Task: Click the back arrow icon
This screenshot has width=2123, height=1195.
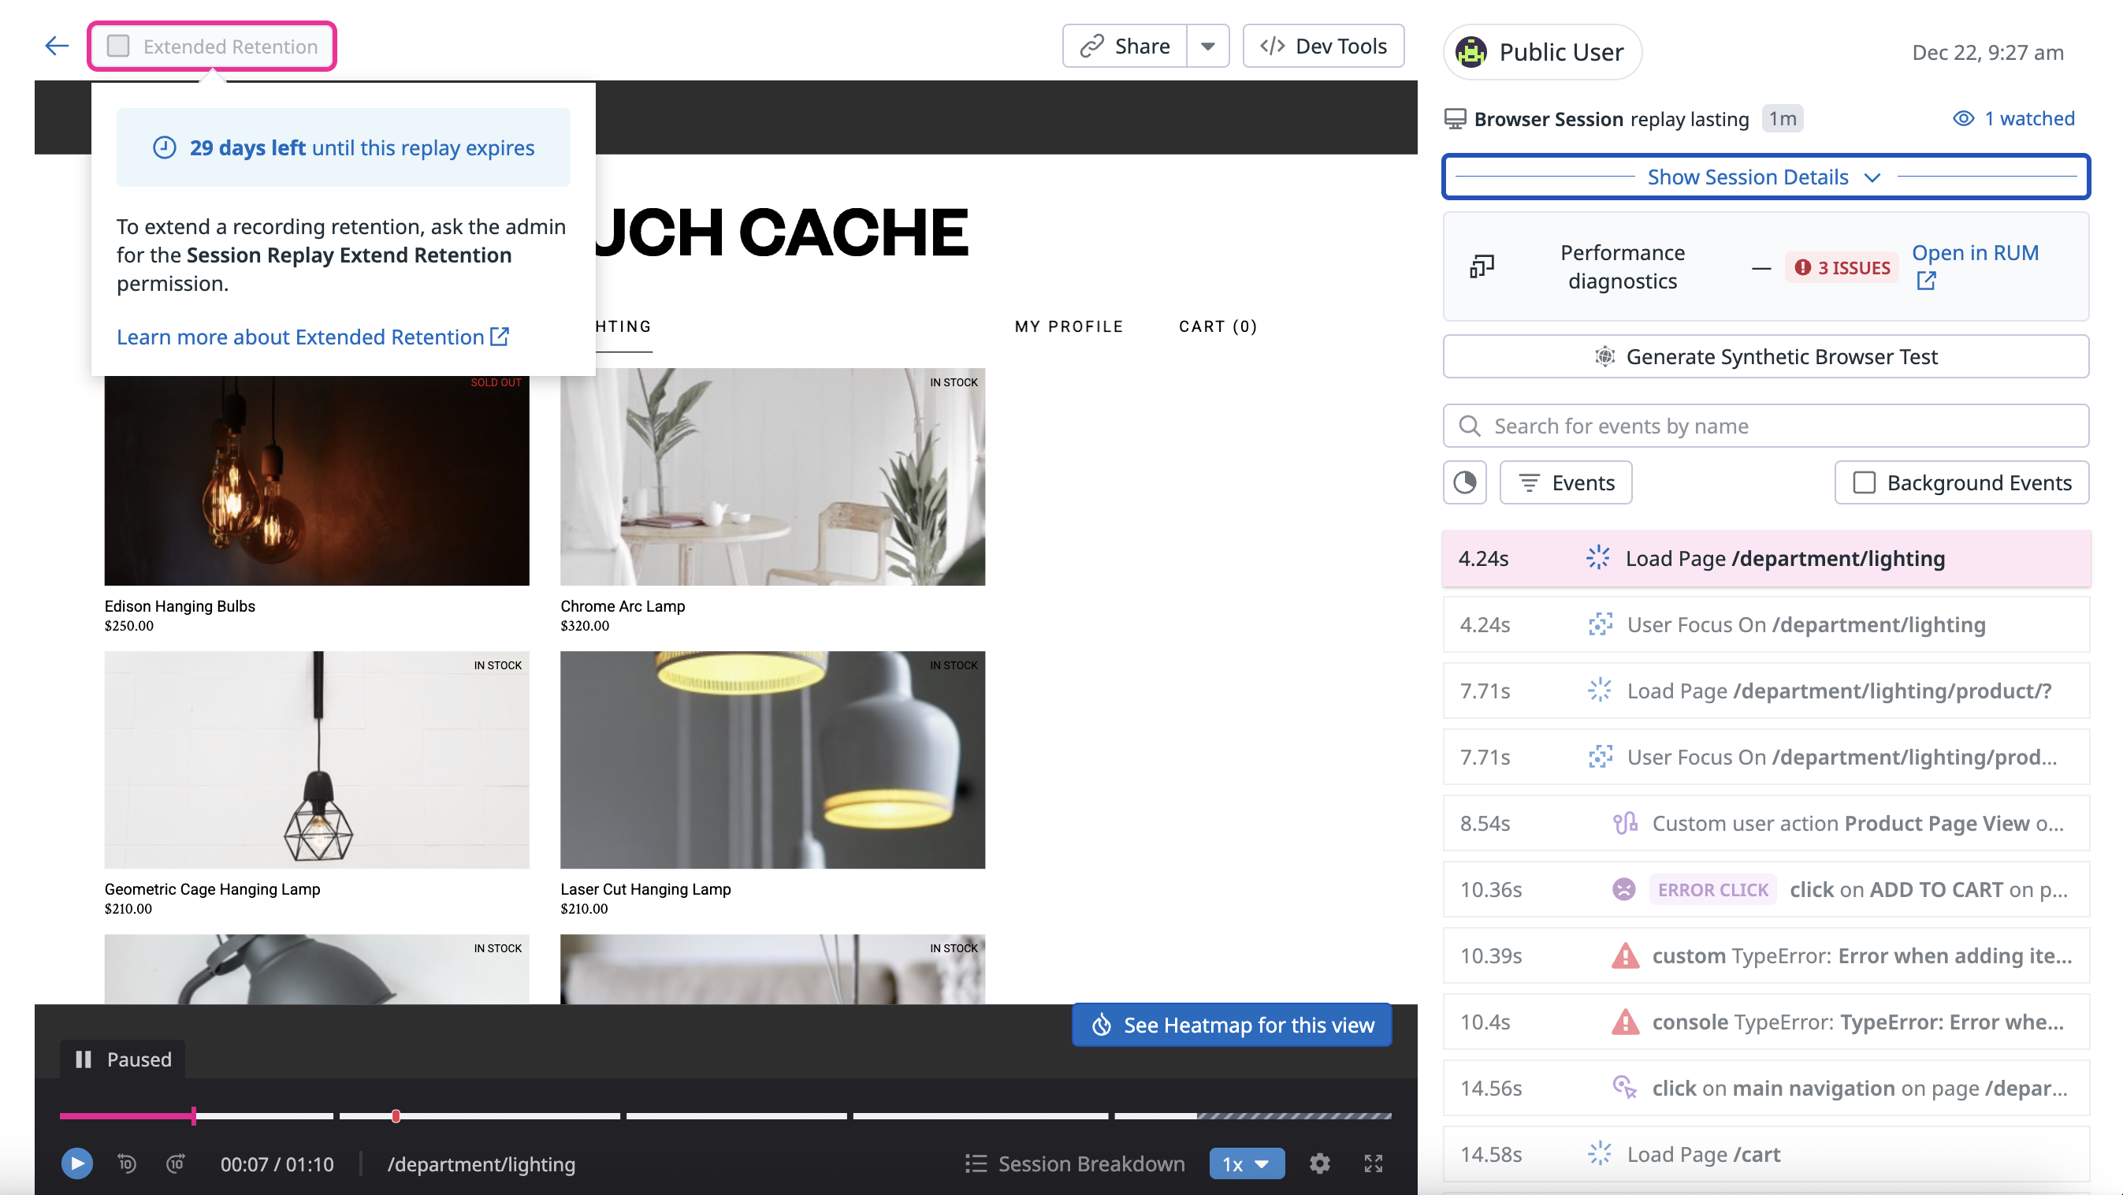Action: click(56, 46)
